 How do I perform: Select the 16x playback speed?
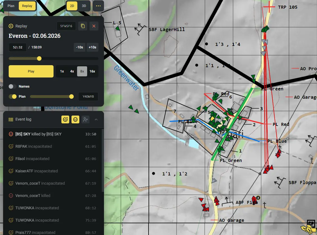click(x=92, y=71)
